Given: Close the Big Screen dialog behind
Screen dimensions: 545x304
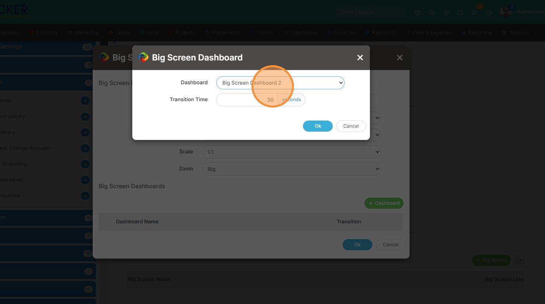Looking at the screenshot, I should tap(400, 58).
